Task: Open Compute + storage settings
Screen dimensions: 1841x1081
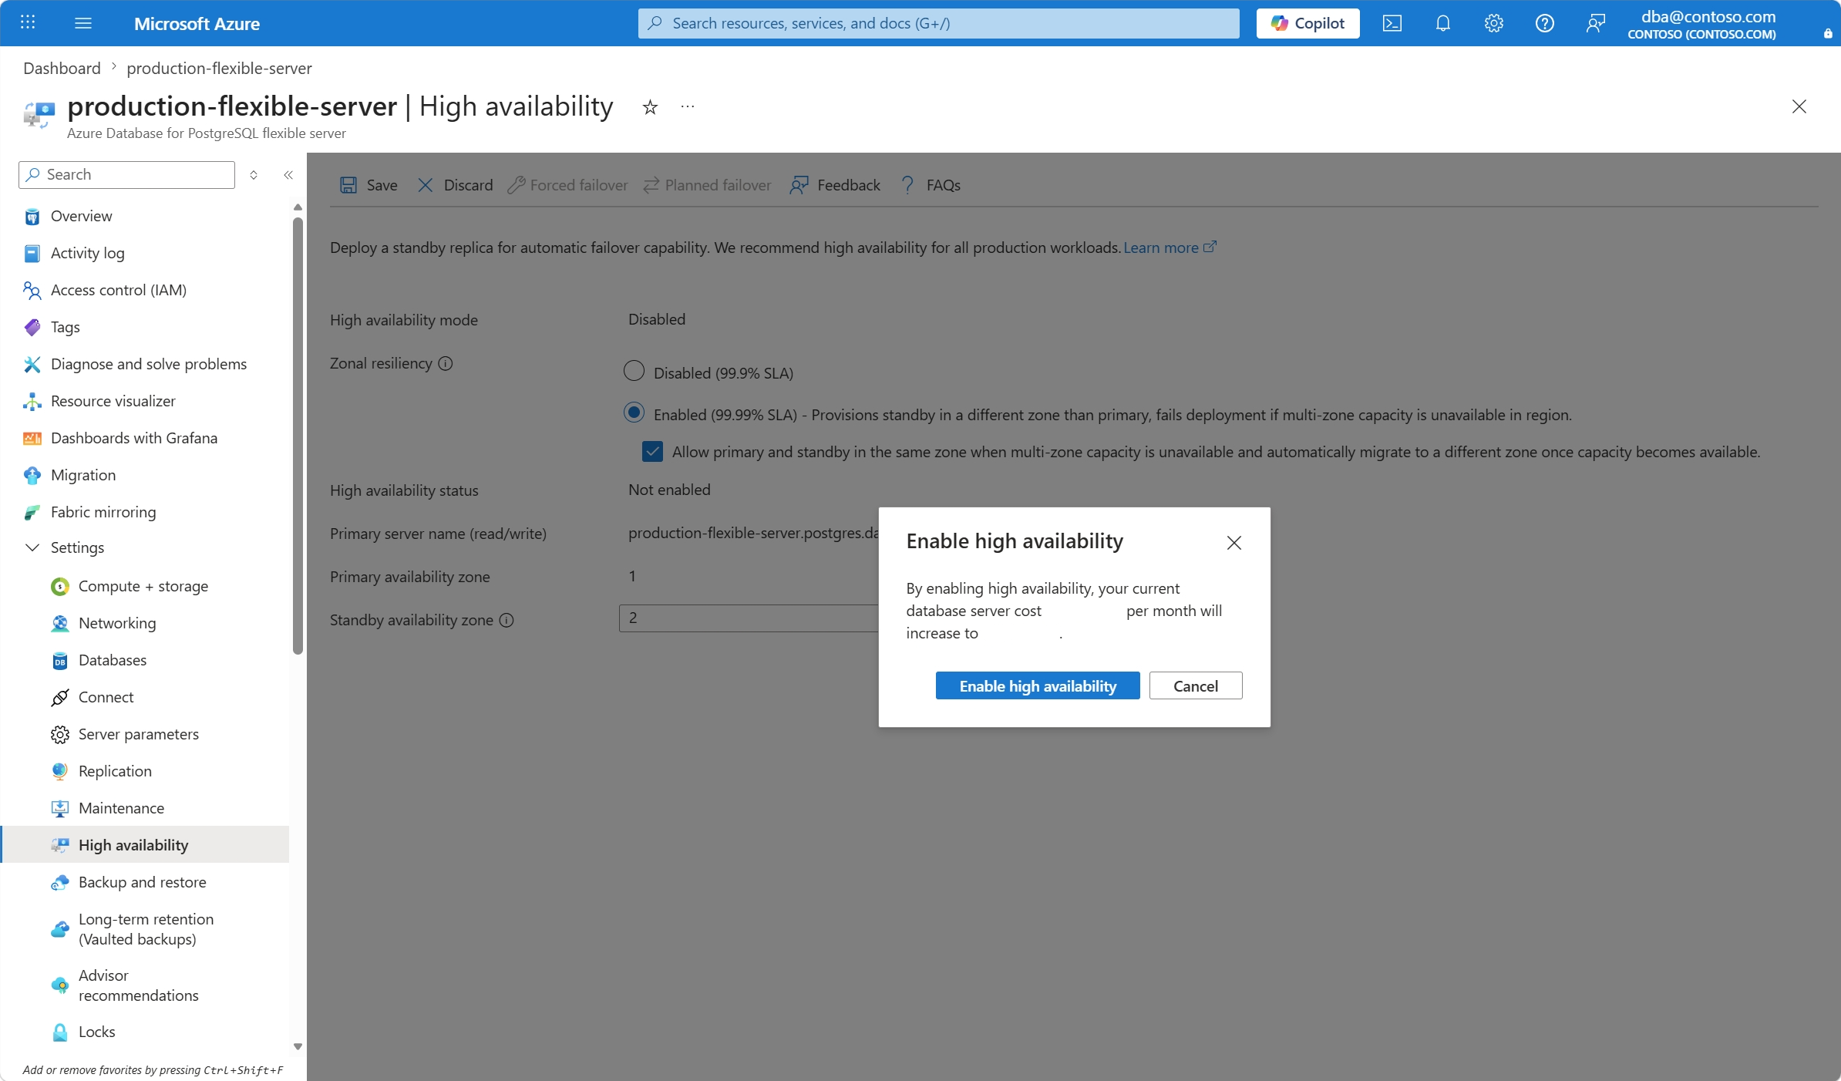Action: click(145, 586)
